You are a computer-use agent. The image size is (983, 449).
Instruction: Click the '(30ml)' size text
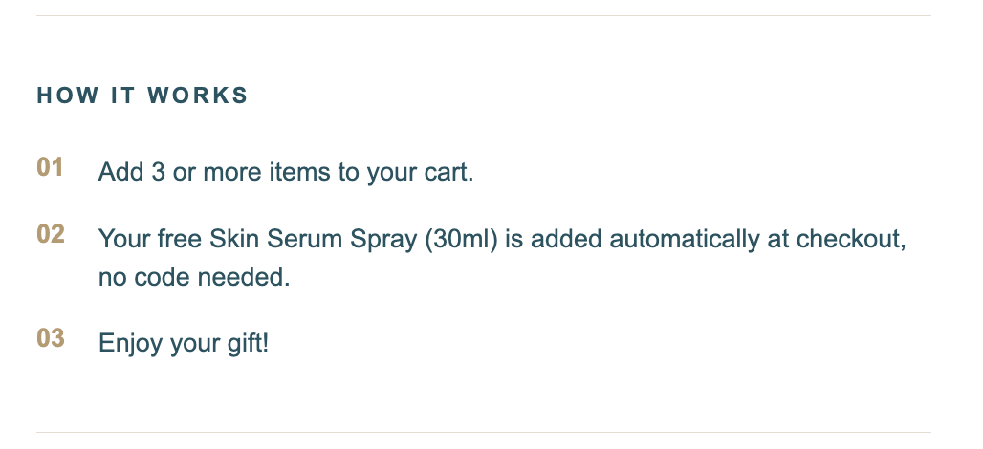[x=461, y=239]
